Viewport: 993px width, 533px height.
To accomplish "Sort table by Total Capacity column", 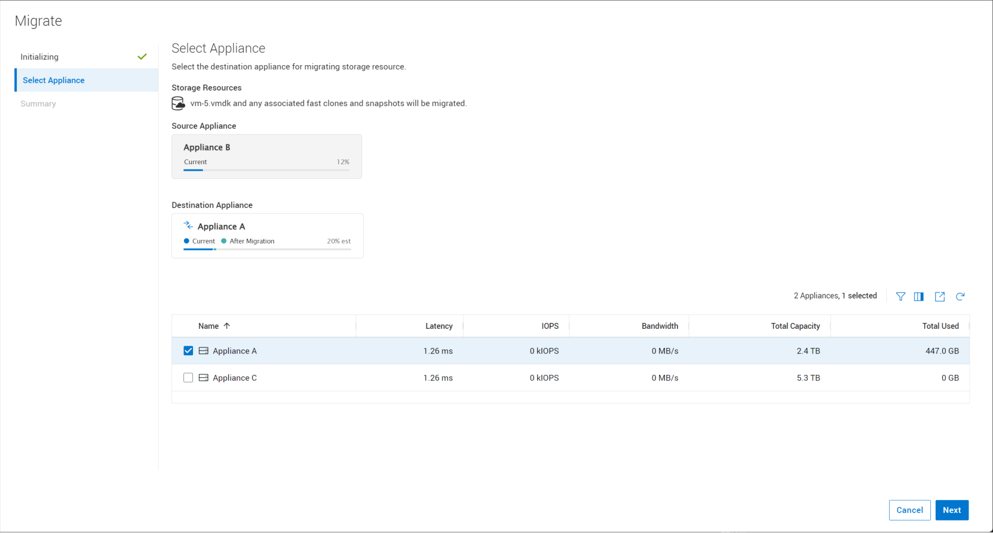I will tap(795, 326).
